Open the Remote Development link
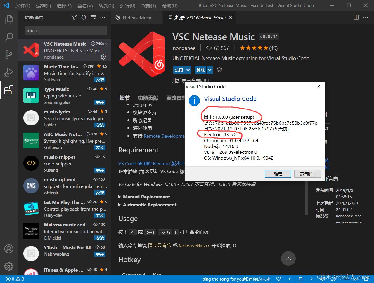This screenshot has height=283, width=374. point(164,136)
